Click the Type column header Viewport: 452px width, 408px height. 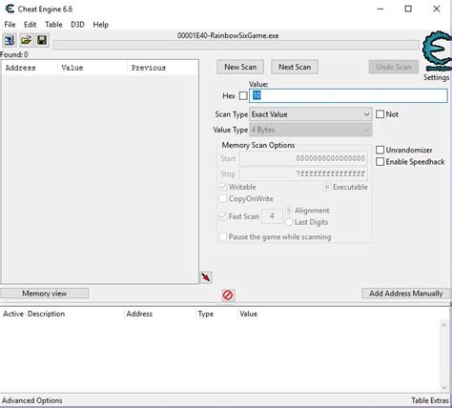206,314
